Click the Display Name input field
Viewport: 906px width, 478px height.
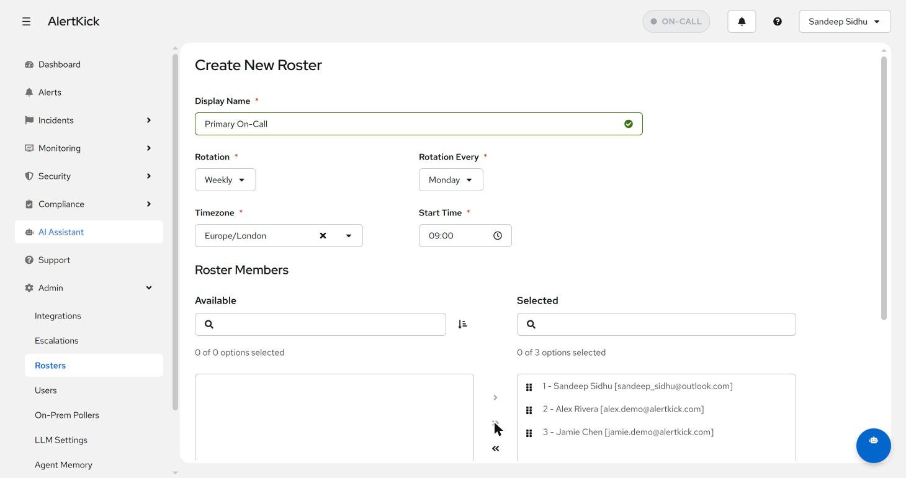(419, 124)
